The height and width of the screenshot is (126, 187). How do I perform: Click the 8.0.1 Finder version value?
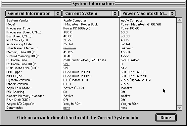pyautogui.click(x=67, y=84)
